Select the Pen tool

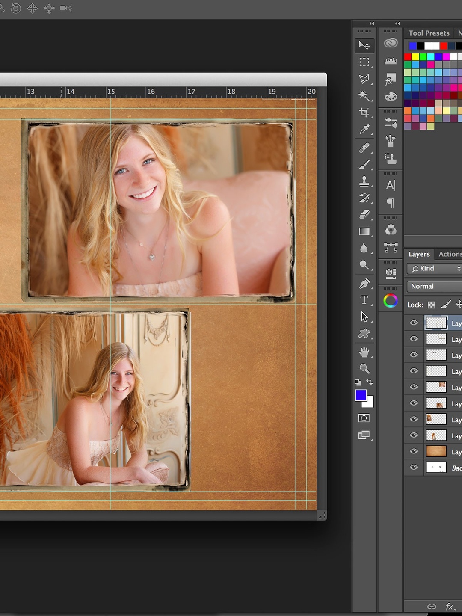[364, 283]
